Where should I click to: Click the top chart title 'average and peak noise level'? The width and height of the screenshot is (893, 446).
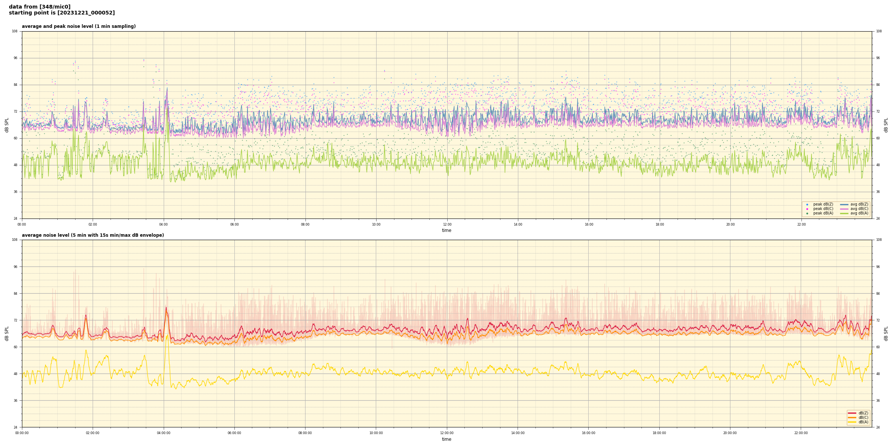79,26
